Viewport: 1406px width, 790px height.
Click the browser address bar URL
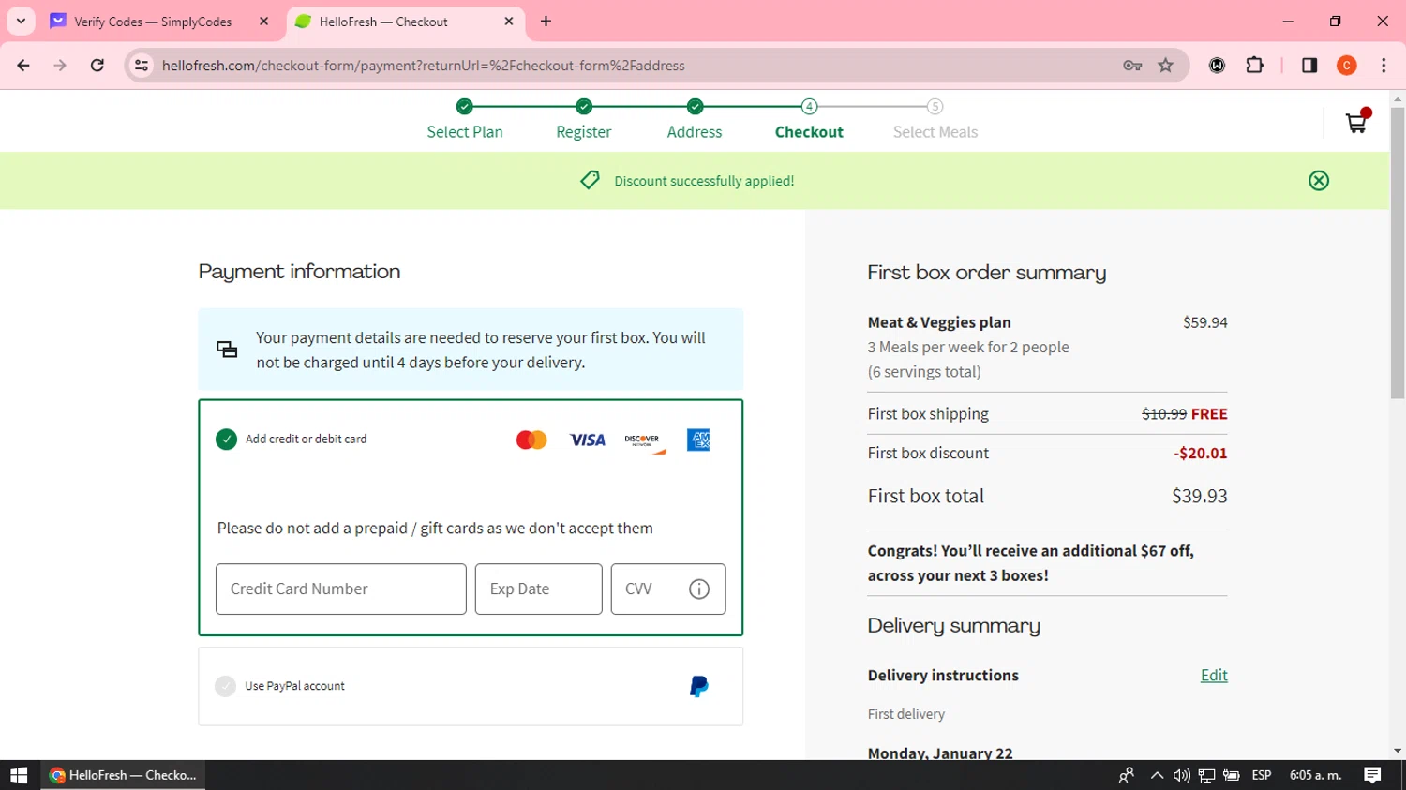(x=424, y=66)
